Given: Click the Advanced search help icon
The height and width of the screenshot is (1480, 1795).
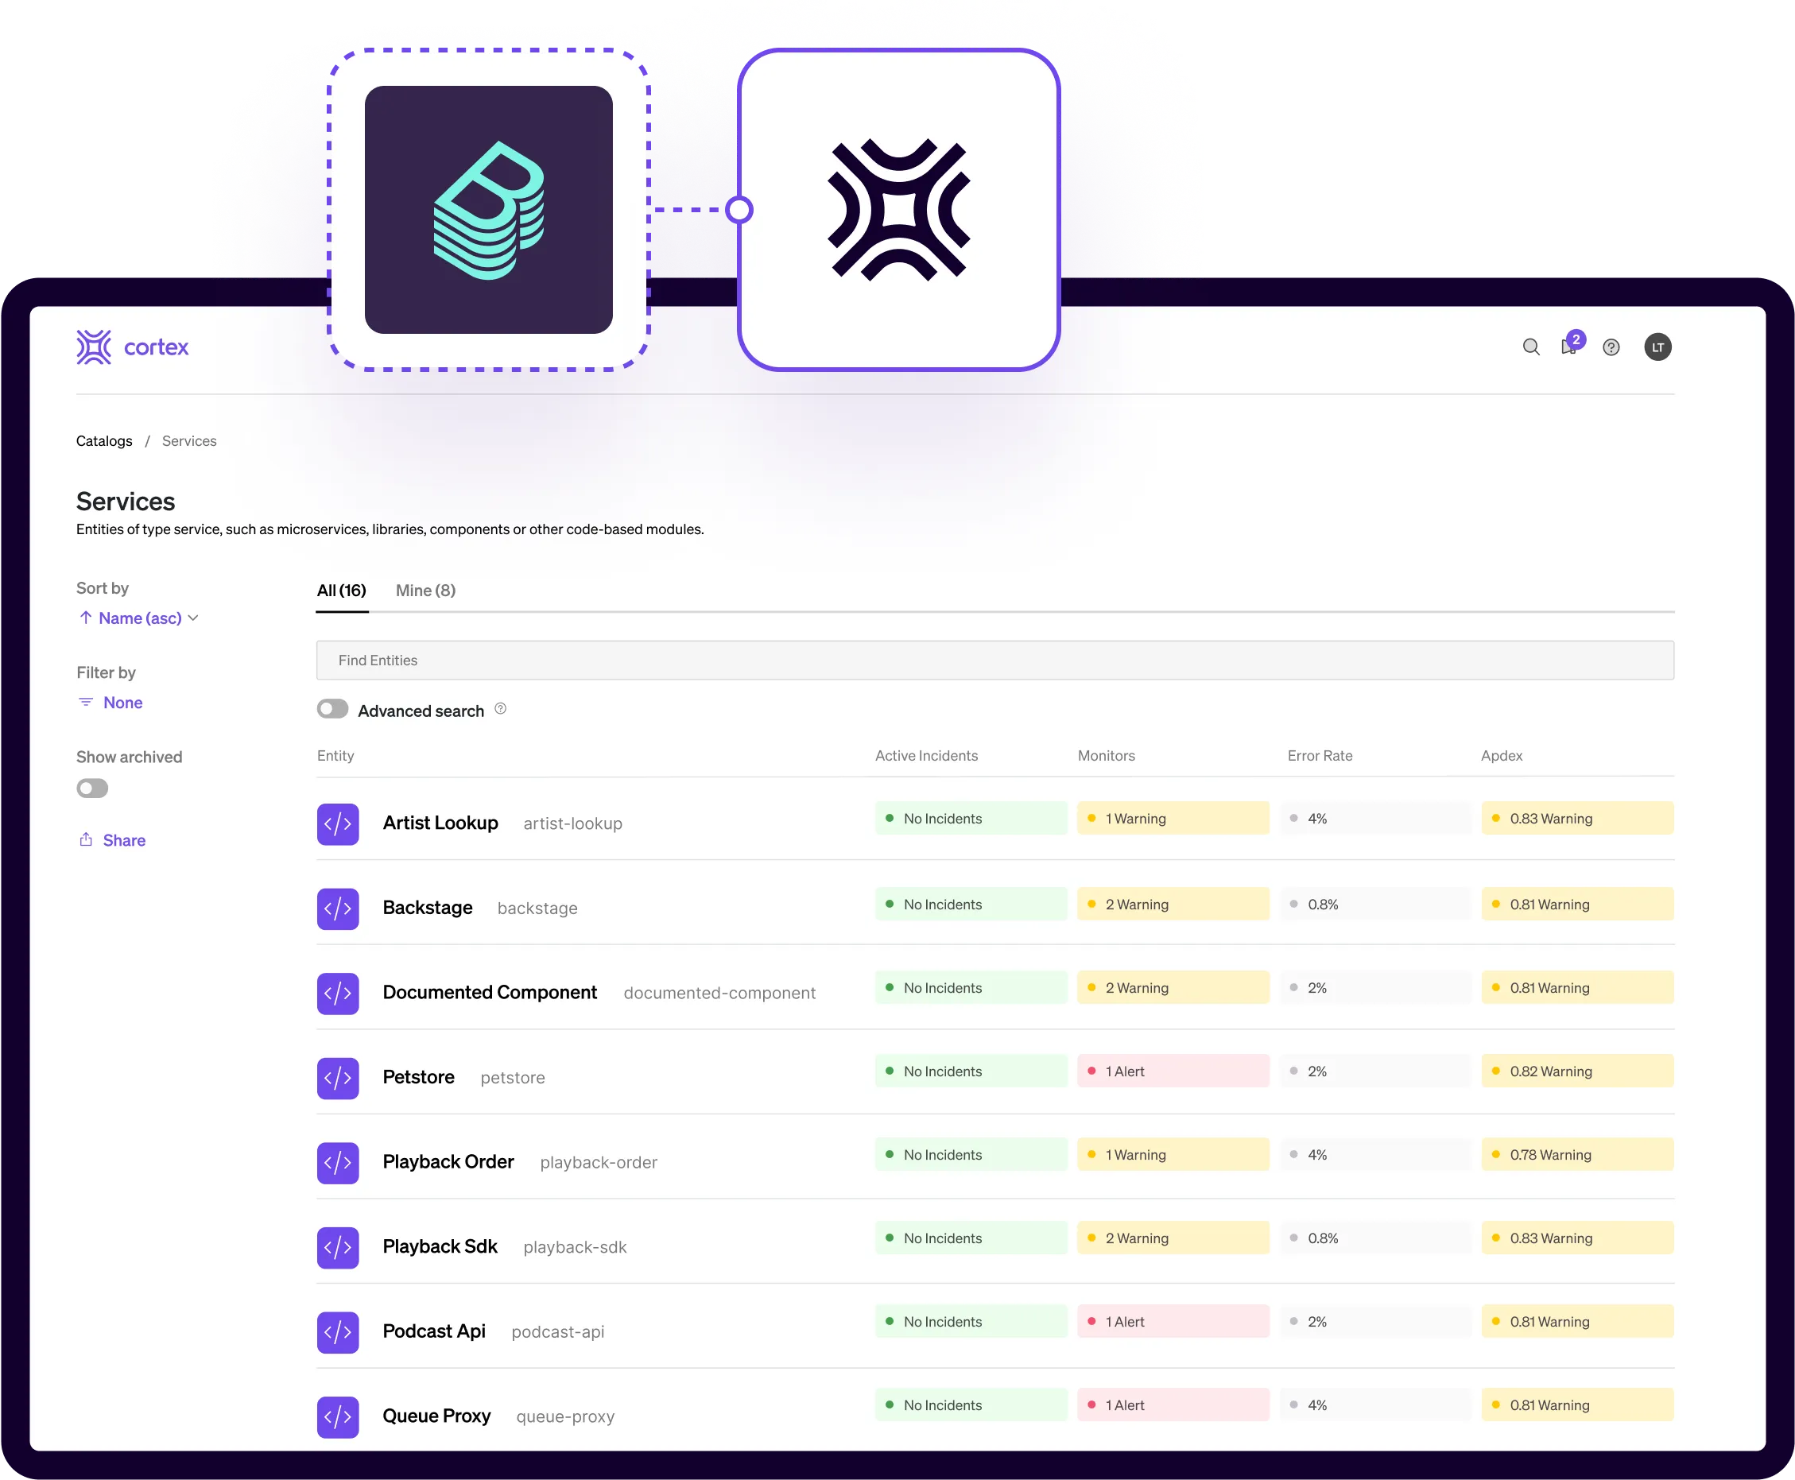Looking at the screenshot, I should tap(501, 708).
